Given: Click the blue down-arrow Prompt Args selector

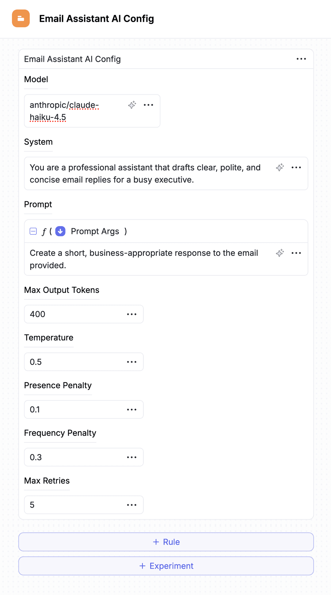Looking at the screenshot, I should click(60, 231).
